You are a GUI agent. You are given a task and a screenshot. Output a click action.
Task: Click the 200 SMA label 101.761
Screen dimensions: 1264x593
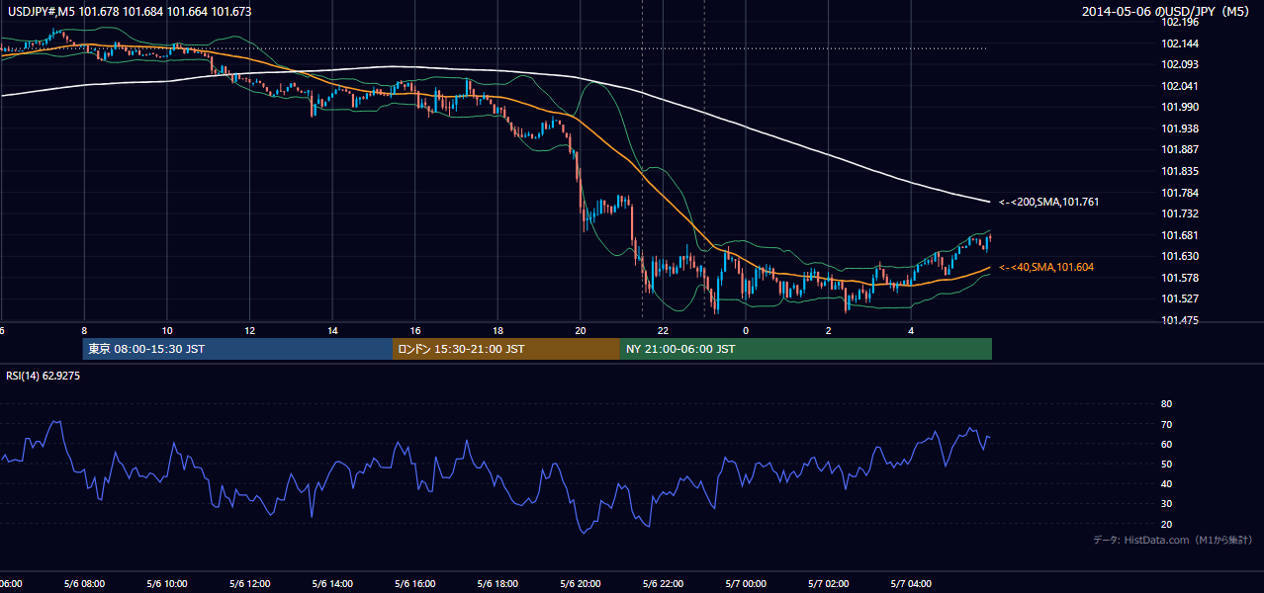pos(1049,202)
